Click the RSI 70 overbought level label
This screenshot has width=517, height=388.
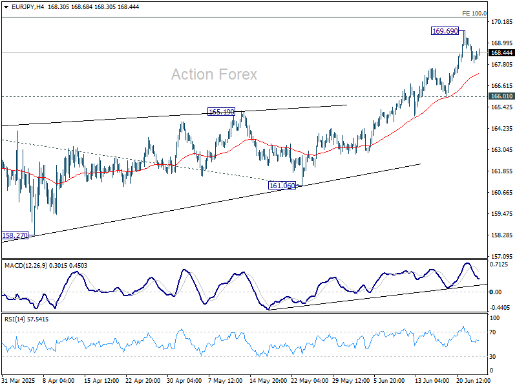pyautogui.click(x=492, y=332)
